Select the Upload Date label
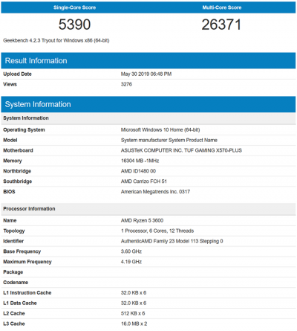The height and width of the screenshot is (331, 297). (x=17, y=74)
